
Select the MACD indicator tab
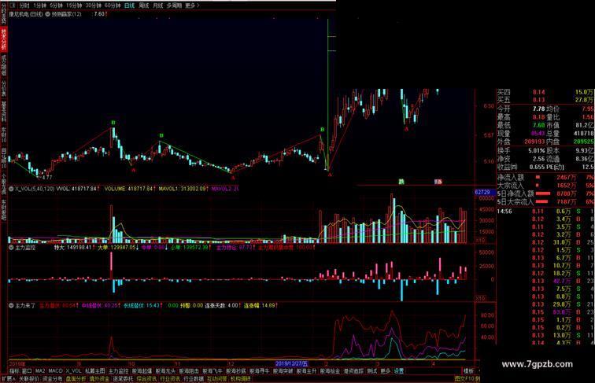pyautogui.click(x=55, y=371)
